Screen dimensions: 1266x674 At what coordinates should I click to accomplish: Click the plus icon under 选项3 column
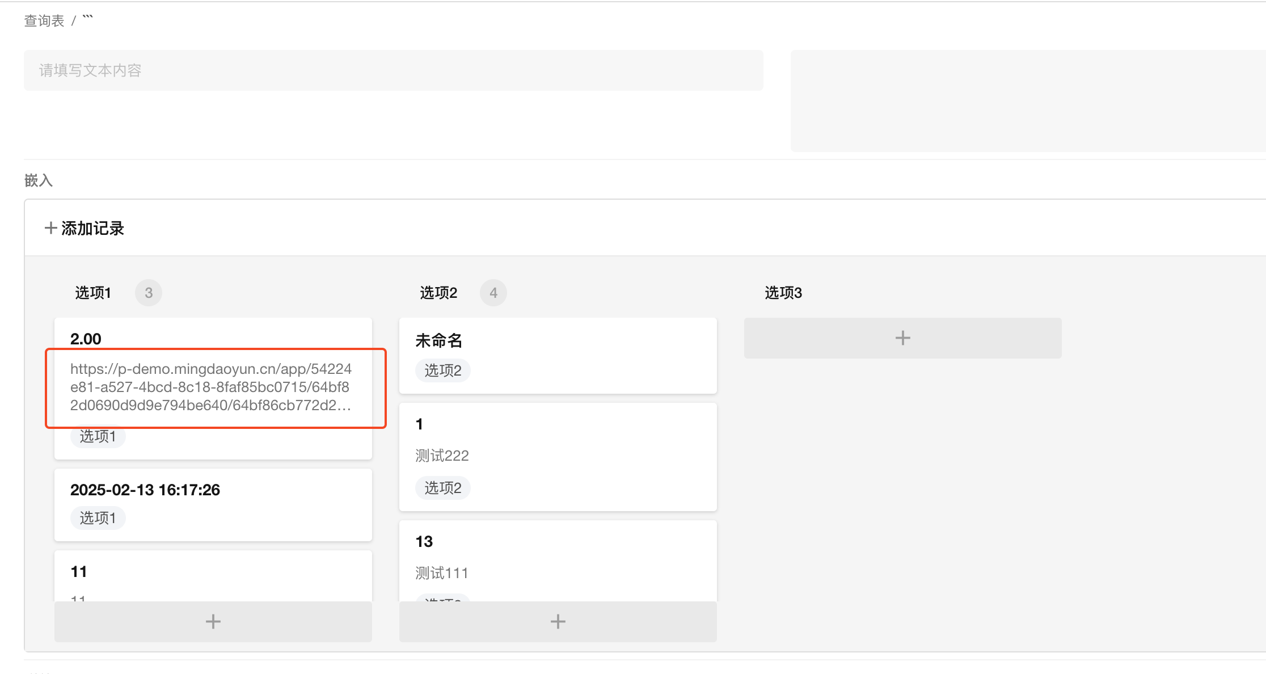[902, 338]
